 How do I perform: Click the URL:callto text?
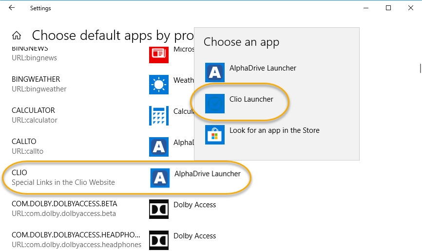tap(27, 151)
